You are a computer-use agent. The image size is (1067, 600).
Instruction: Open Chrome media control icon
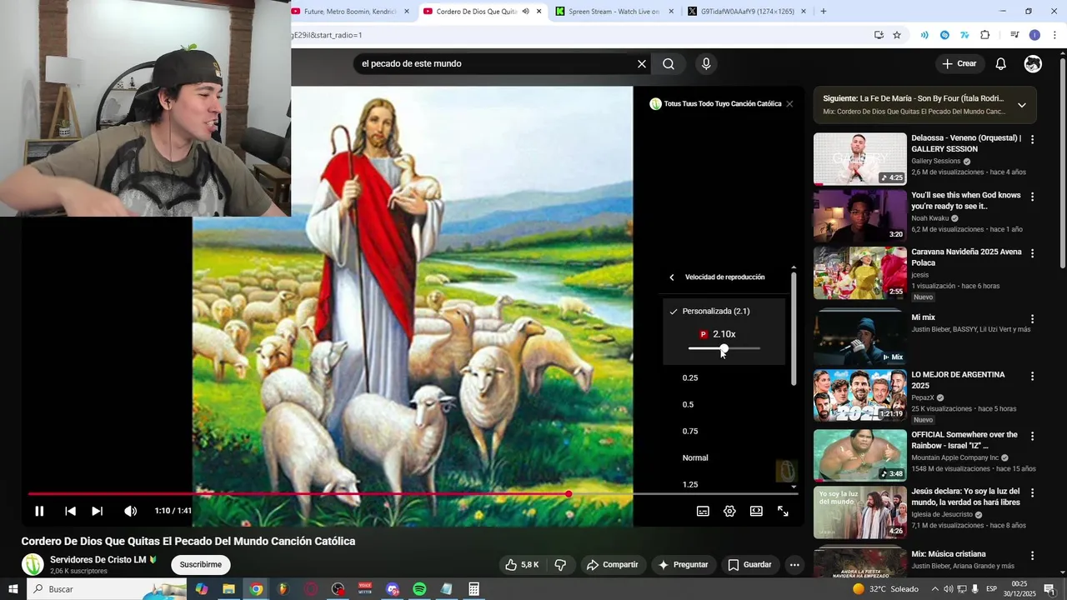[x=1014, y=35]
